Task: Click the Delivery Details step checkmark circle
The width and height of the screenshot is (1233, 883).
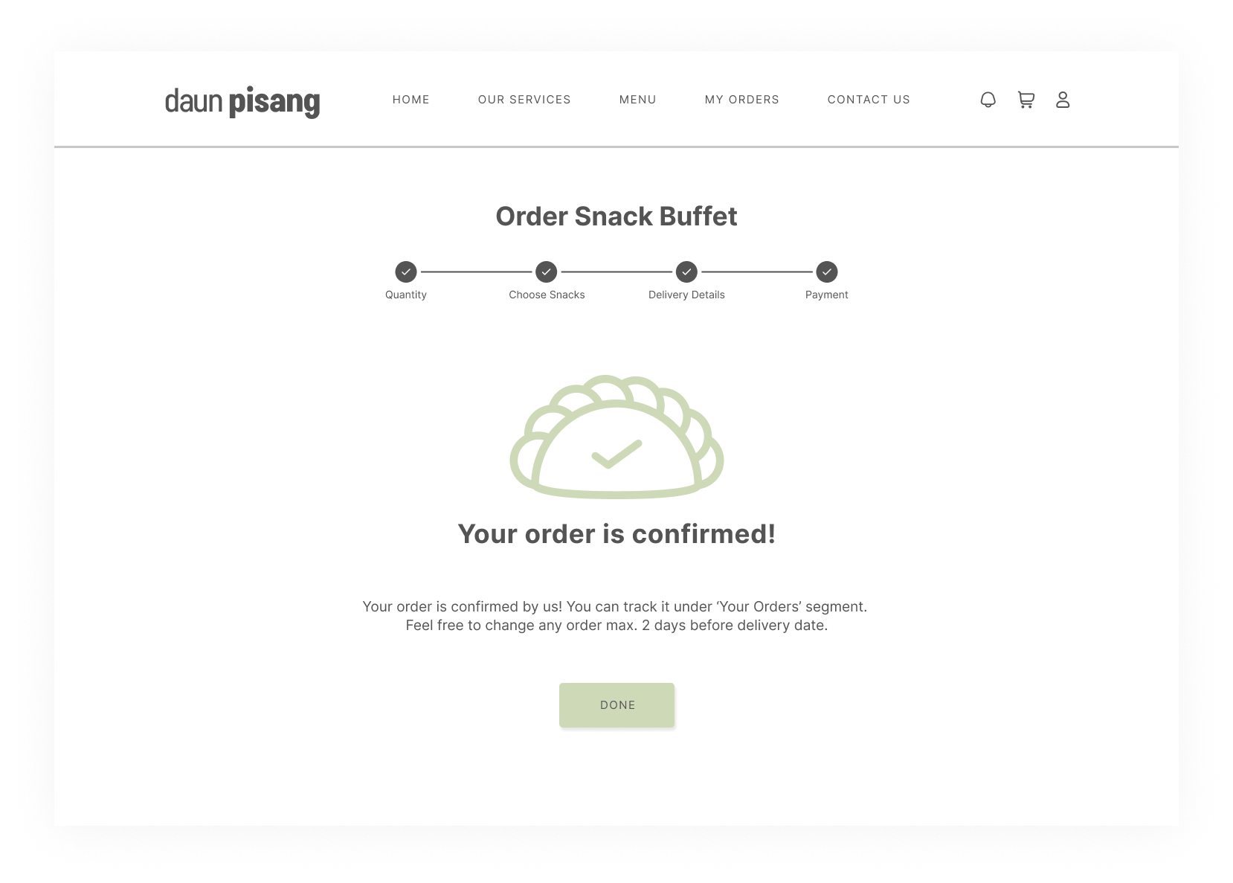Action: (686, 272)
